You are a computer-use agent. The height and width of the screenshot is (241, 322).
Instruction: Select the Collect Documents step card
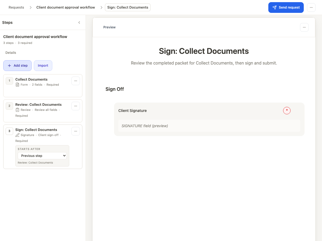click(43, 86)
